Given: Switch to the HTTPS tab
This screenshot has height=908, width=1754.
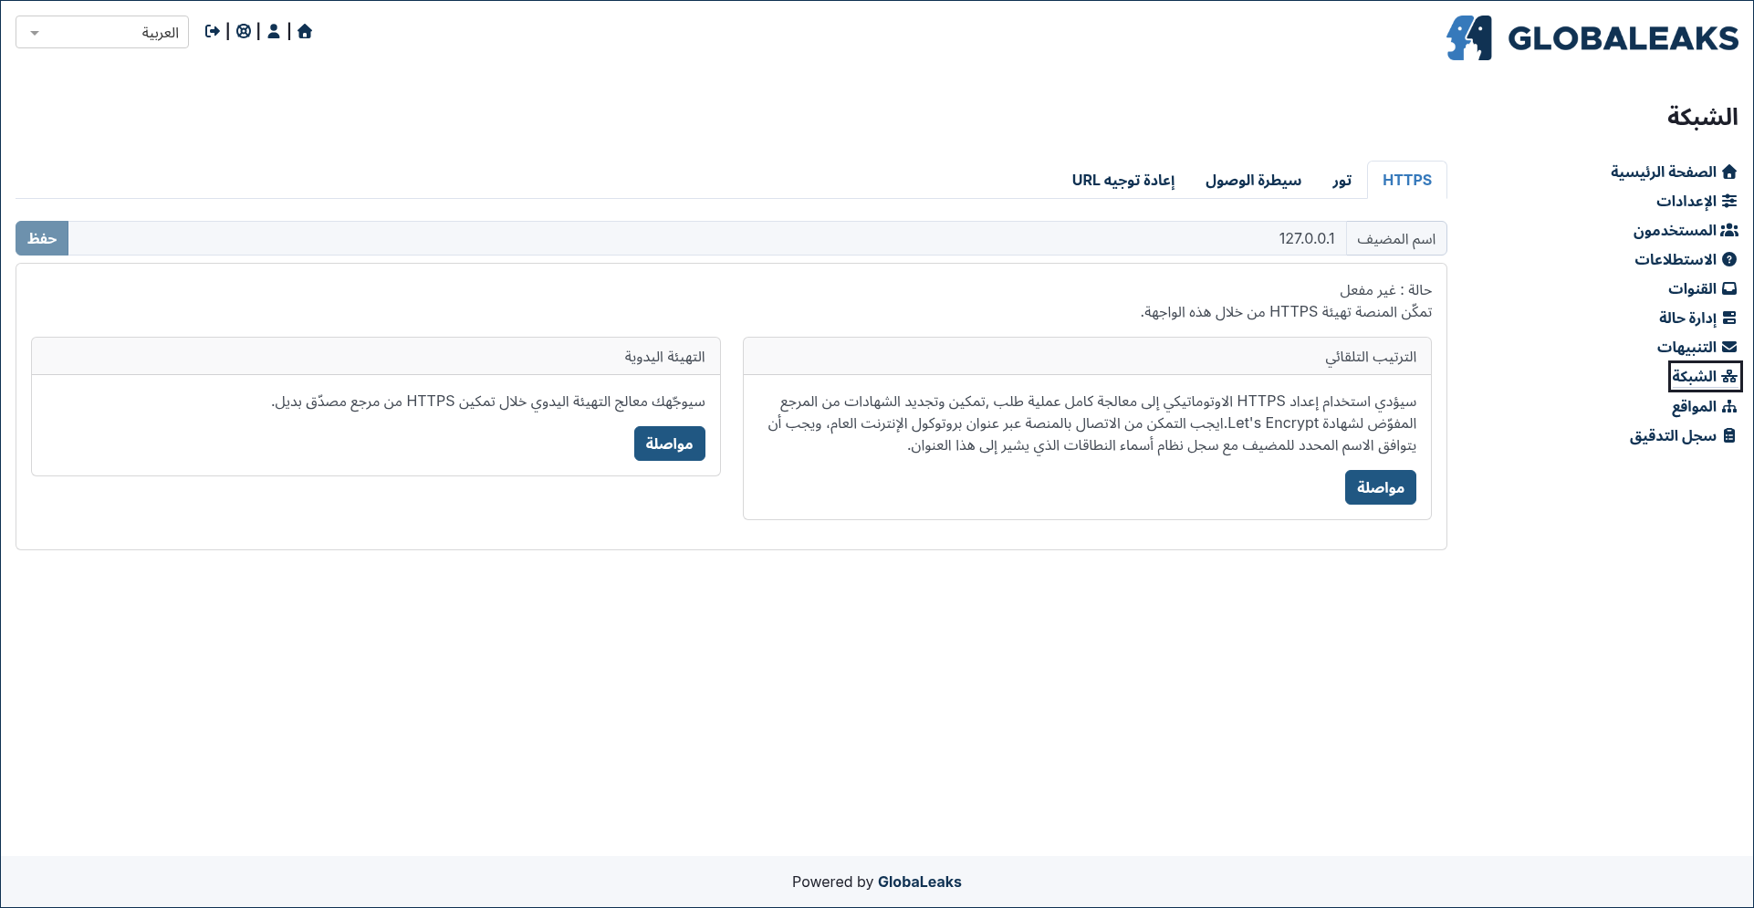Looking at the screenshot, I should tap(1406, 180).
